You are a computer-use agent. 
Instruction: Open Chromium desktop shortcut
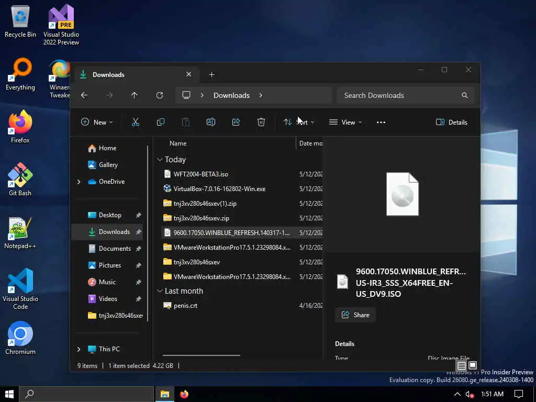(x=20, y=338)
